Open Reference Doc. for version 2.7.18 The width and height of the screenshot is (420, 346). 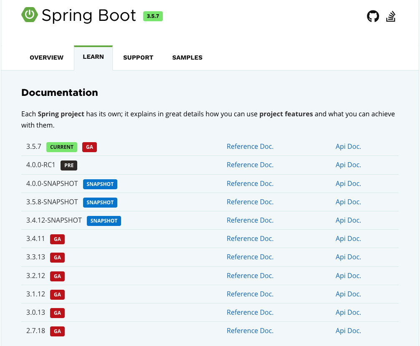250,331
